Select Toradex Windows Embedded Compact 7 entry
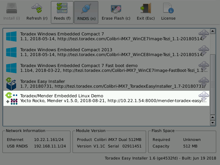The width and height of the screenshot is (220, 165). click(x=106, y=36)
